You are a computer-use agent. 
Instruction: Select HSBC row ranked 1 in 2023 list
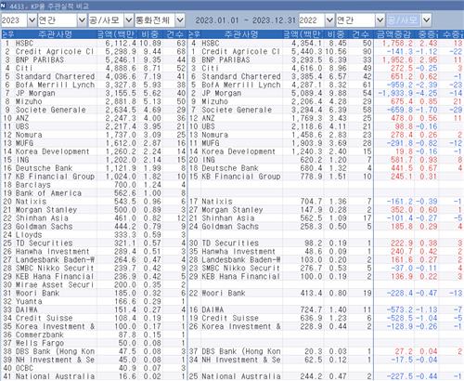pyautogui.click(x=94, y=43)
